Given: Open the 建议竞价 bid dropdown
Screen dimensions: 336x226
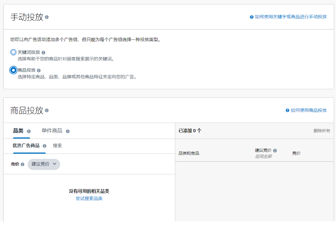Looking at the screenshot, I should 44,164.
